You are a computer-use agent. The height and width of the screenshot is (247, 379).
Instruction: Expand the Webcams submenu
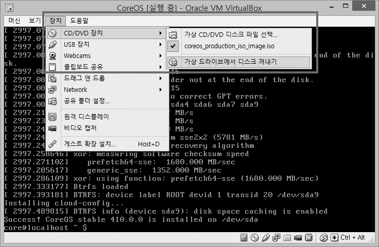point(77,55)
